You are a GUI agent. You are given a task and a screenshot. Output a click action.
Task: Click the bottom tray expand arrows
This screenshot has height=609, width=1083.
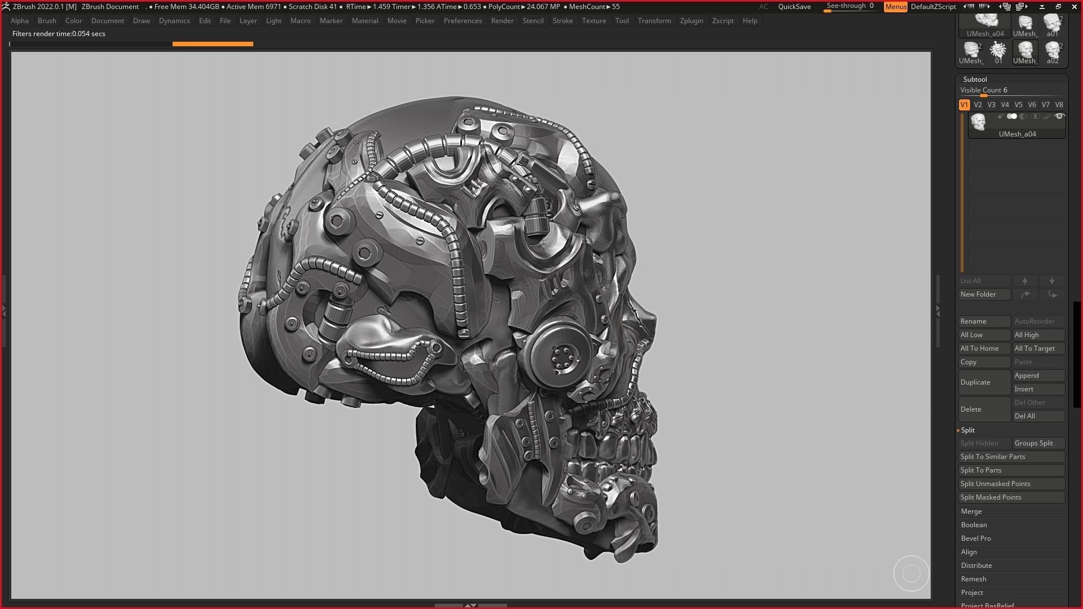pos(470,606)
